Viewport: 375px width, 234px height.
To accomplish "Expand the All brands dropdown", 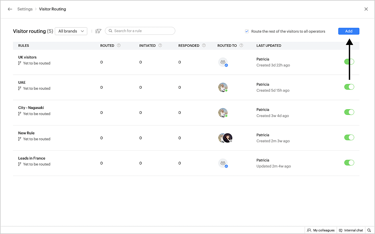I will click(71, 31).
